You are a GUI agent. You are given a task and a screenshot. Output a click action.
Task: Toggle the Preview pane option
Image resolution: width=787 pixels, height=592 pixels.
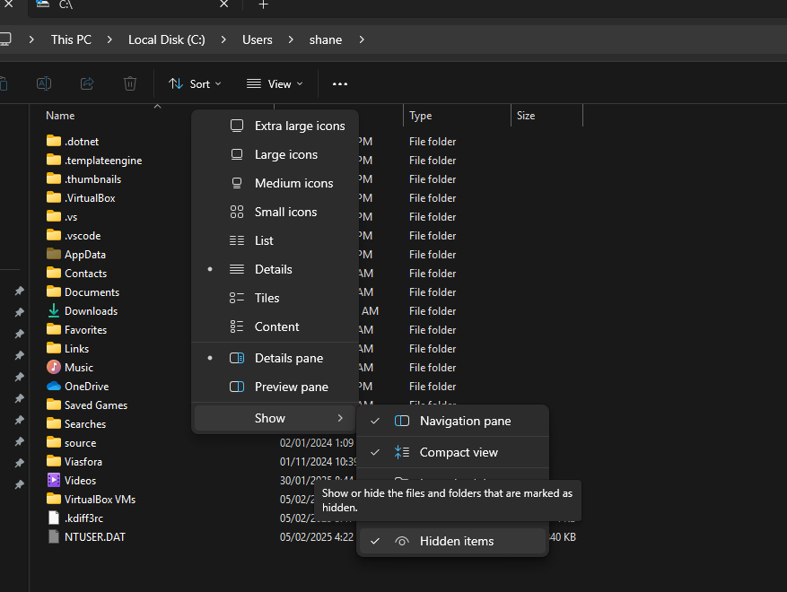coord(275,387)
